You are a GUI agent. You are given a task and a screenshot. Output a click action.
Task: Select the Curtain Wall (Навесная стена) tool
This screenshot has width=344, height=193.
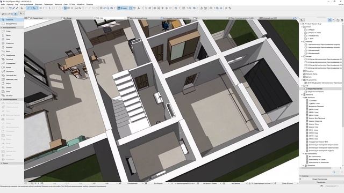click(x=12, y=79)
